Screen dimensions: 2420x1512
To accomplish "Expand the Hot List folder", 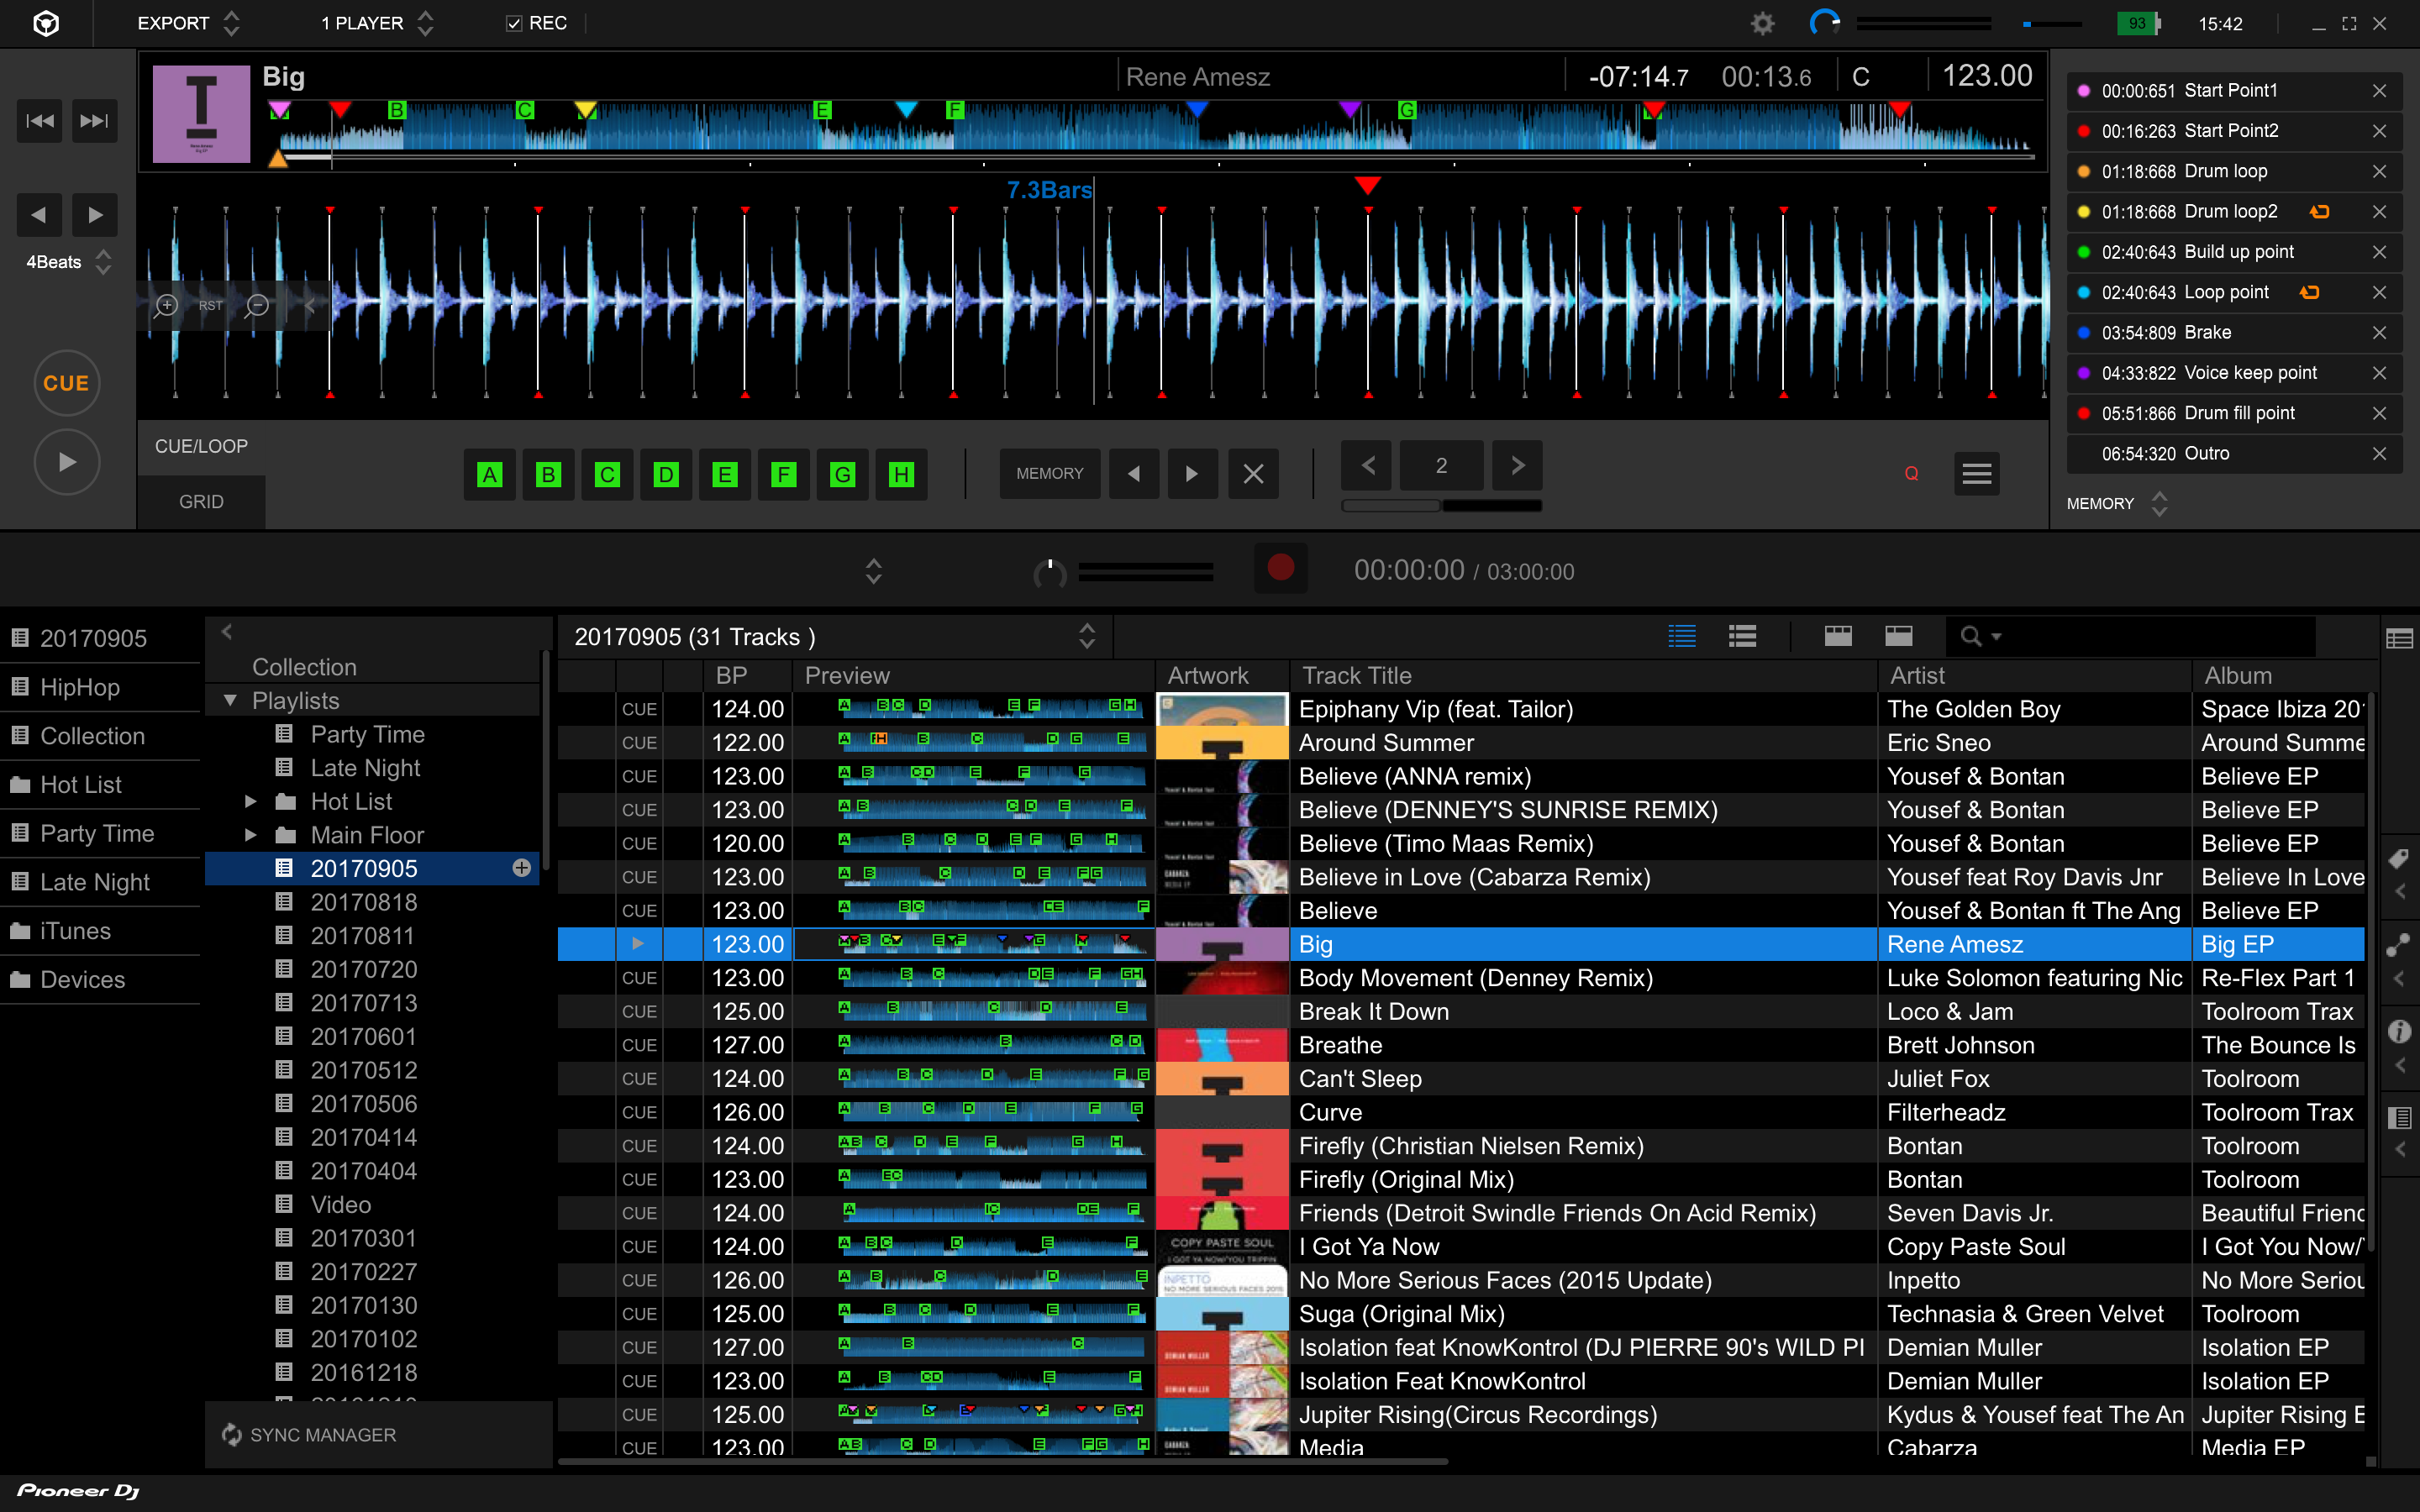I will 251,801.
